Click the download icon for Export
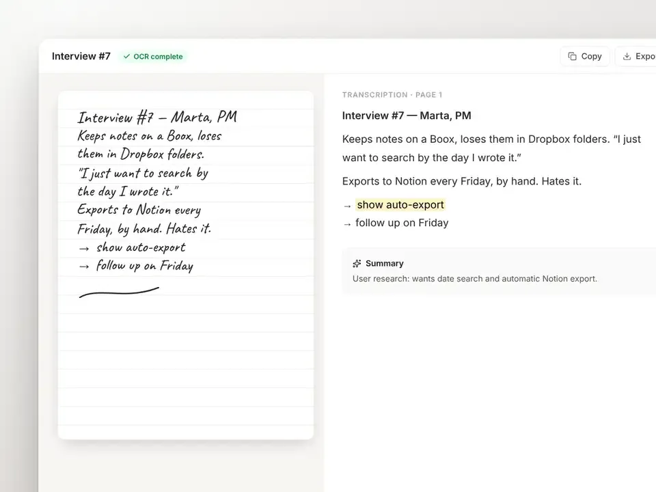Screen dimensions: 656x492 (x=627, y=57)
